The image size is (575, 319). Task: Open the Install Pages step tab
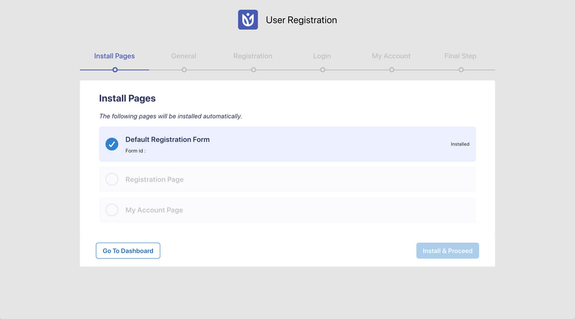114,56
